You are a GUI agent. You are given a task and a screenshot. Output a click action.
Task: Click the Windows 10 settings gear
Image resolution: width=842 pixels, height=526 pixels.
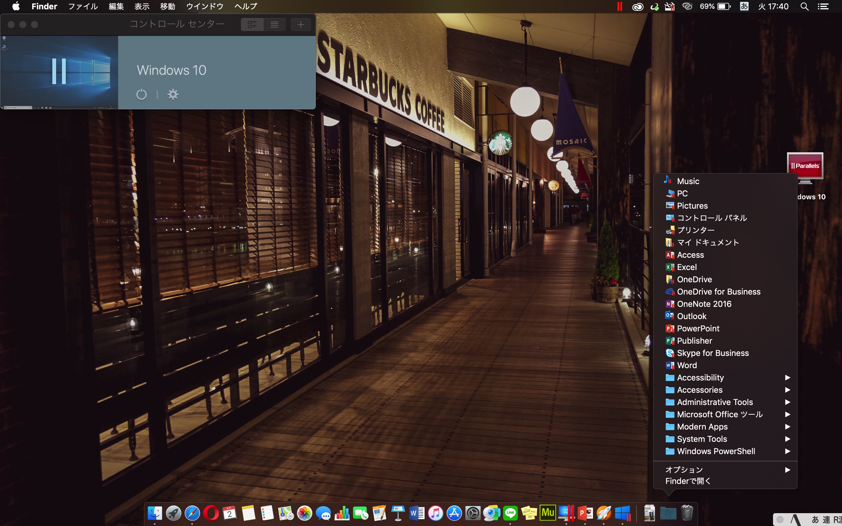pos(173,95)
